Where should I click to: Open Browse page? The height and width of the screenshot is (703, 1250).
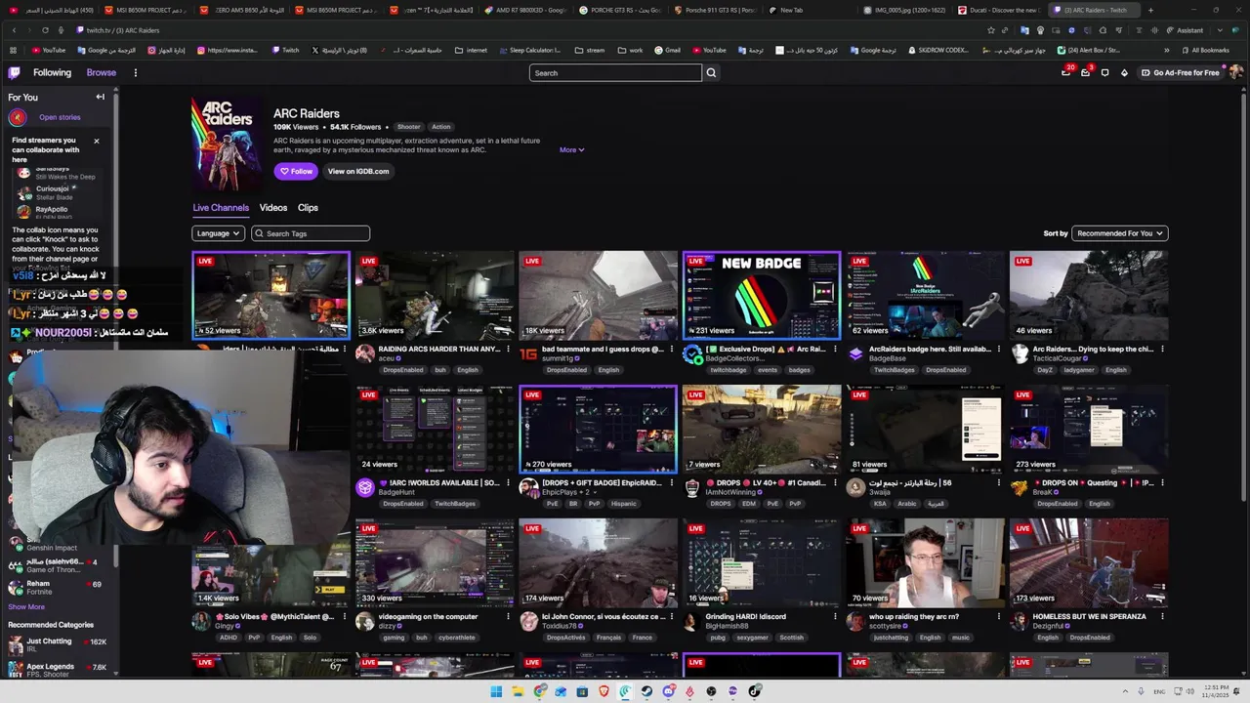click(101, 72)
